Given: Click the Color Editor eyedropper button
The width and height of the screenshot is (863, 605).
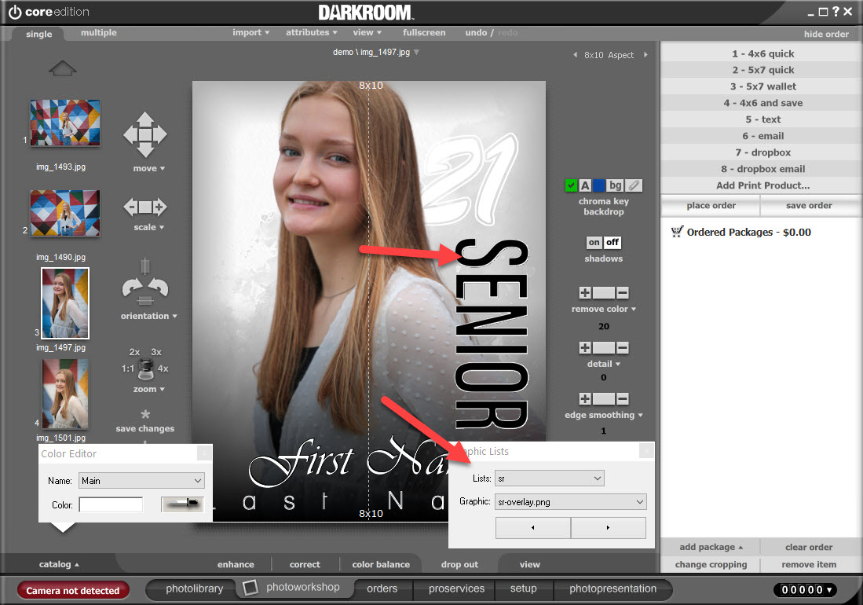Looking at the screenshot, I should pyautogui.click(x=182, y=504).
